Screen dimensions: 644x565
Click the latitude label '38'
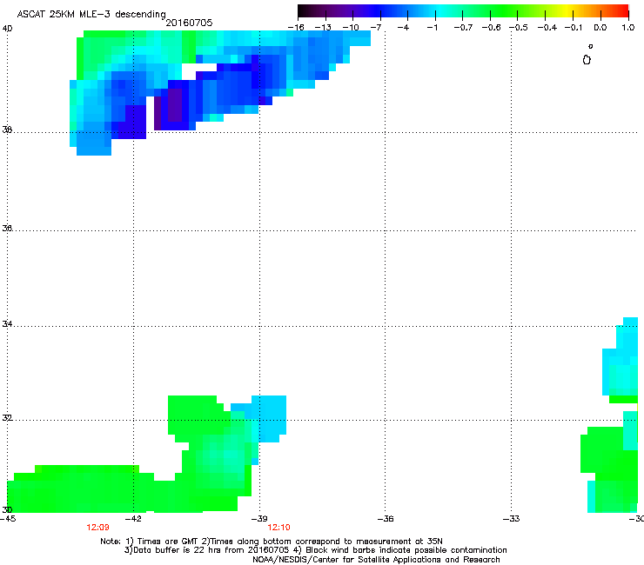(x=7, y=130)
